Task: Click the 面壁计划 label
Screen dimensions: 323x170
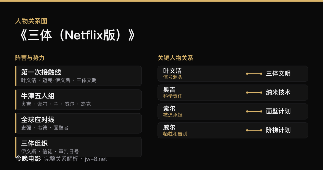Action: pos(278,111)
